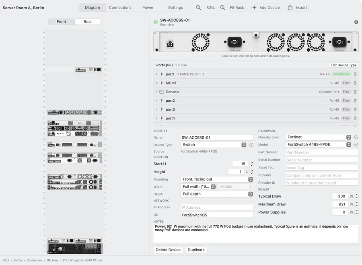
Task: Switch to the Power tab
Action: click(148, 8)
